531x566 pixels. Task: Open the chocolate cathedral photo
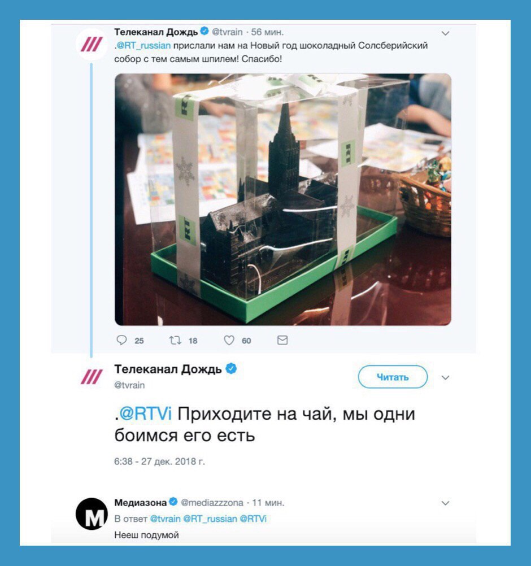pos(283,199)
